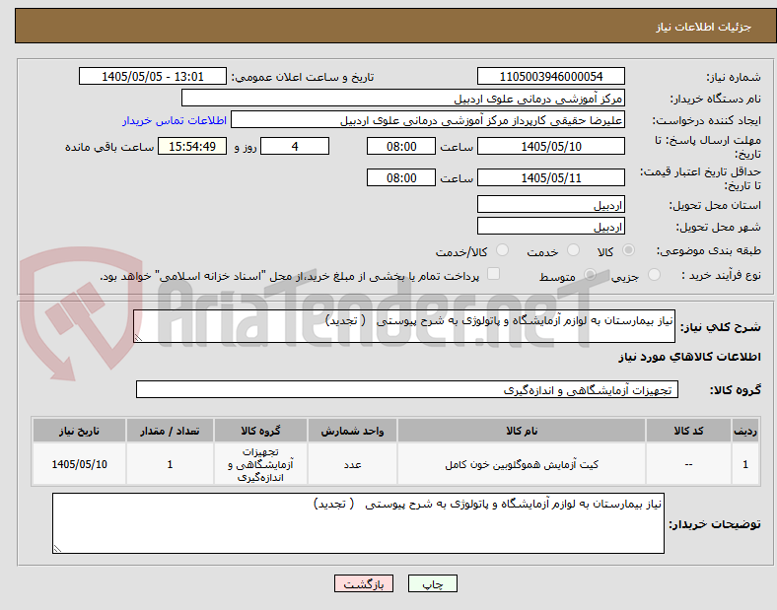This screenshot has height=610, width=777.
Task: Click the quantity cell in the item row
Action: [x=170, y=464]
